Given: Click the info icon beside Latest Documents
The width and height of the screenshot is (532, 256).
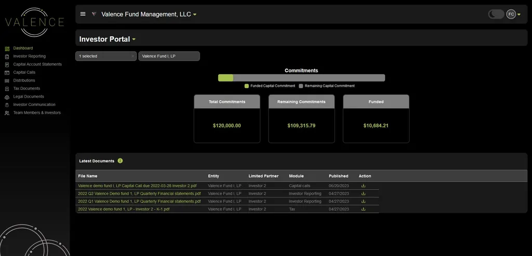Looking at the screenshot, I should [120, 161].
